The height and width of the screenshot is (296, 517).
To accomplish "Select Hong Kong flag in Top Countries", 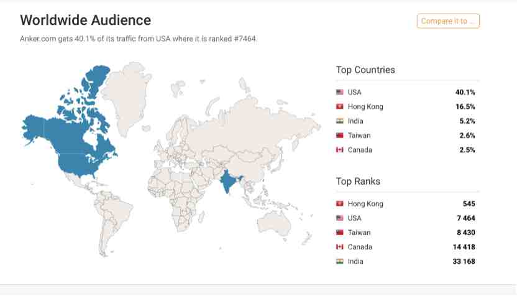I will [x=340, y=106].
